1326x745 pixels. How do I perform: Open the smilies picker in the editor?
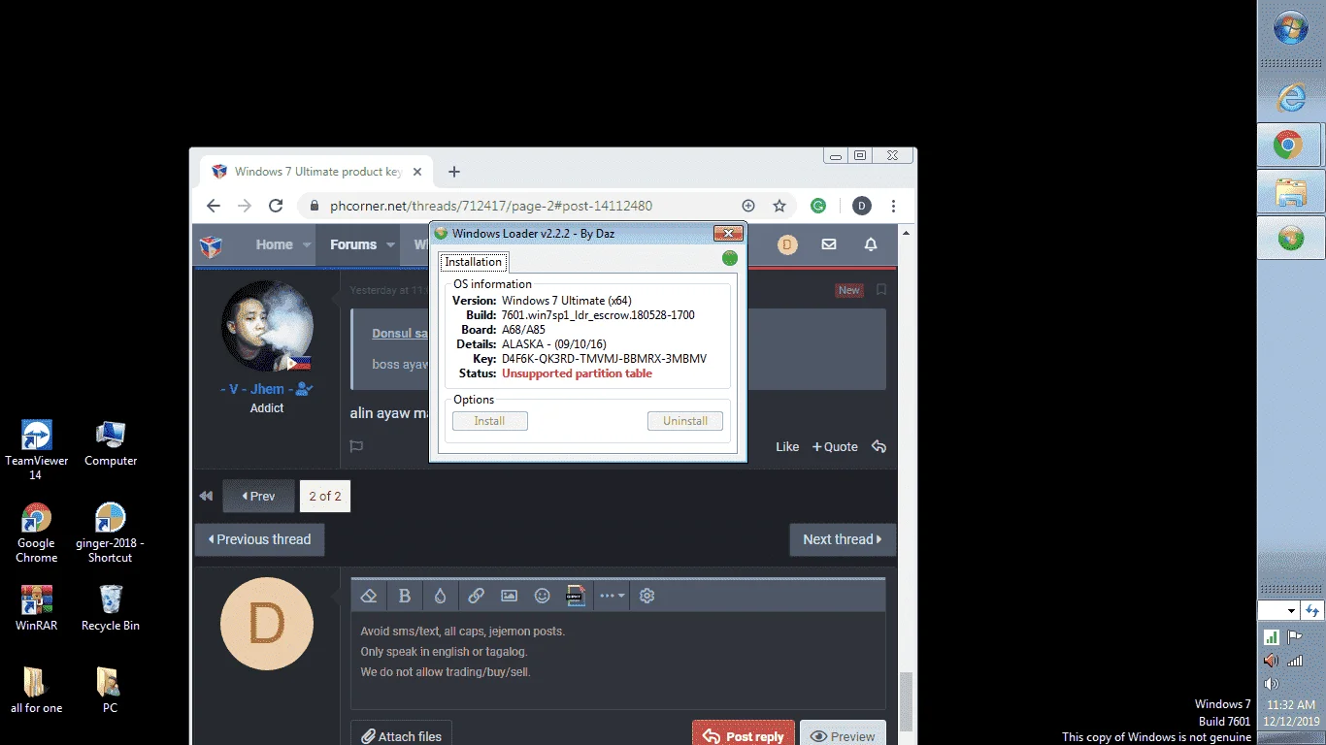(543, 596)
